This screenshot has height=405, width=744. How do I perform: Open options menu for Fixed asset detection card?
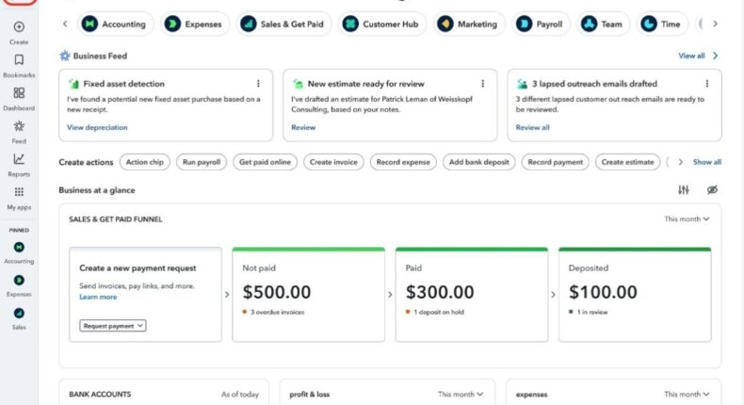tap(258, 84)
